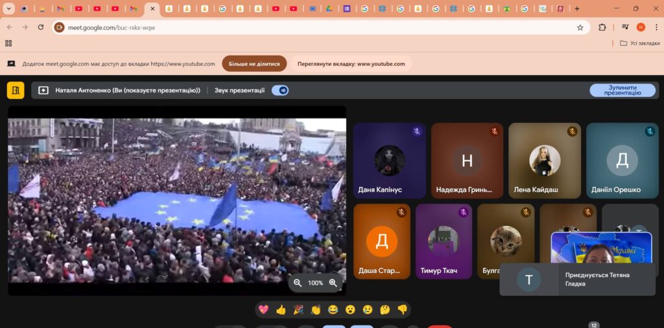664x328 pixels.
Task: Click the Більше не ділитися button
Action: [x=254, y=64]
